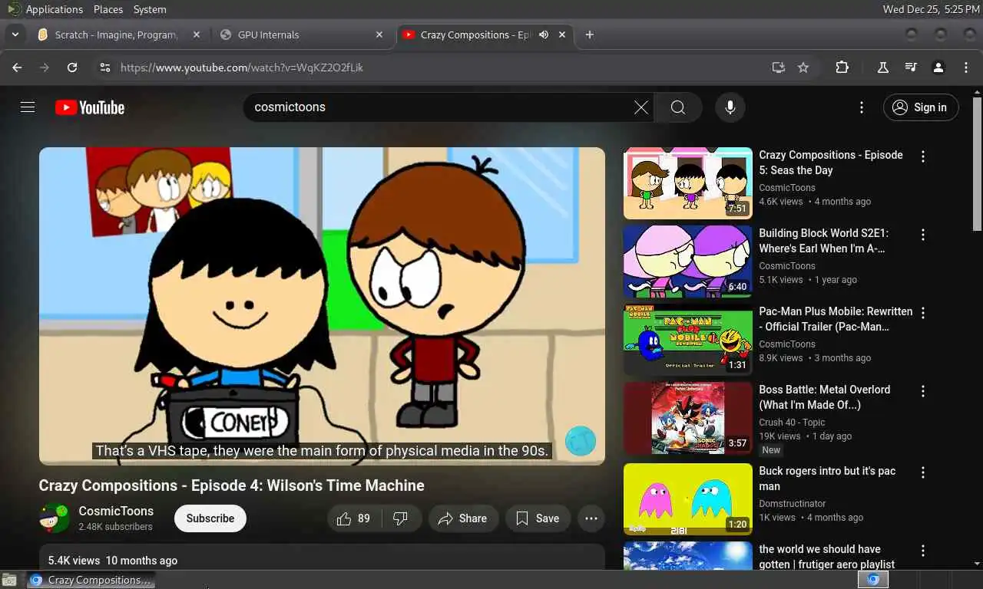Mute the Crazy Compositions tab audio

[544, 35]
